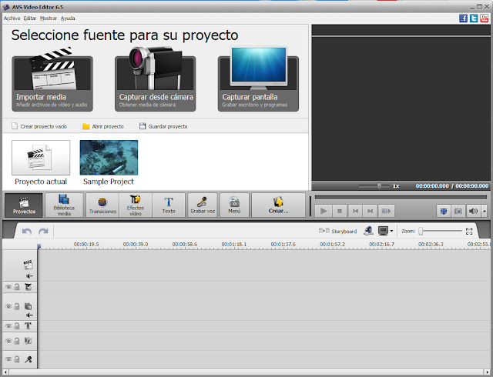Toggle lock on the voice recording track

tap(17, 359)
